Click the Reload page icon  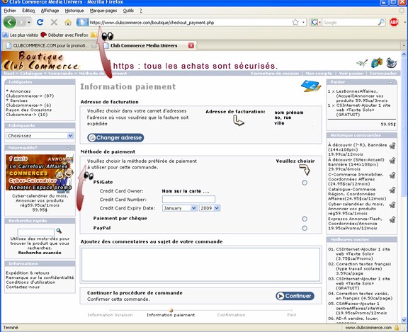click(x=40, y=23)
